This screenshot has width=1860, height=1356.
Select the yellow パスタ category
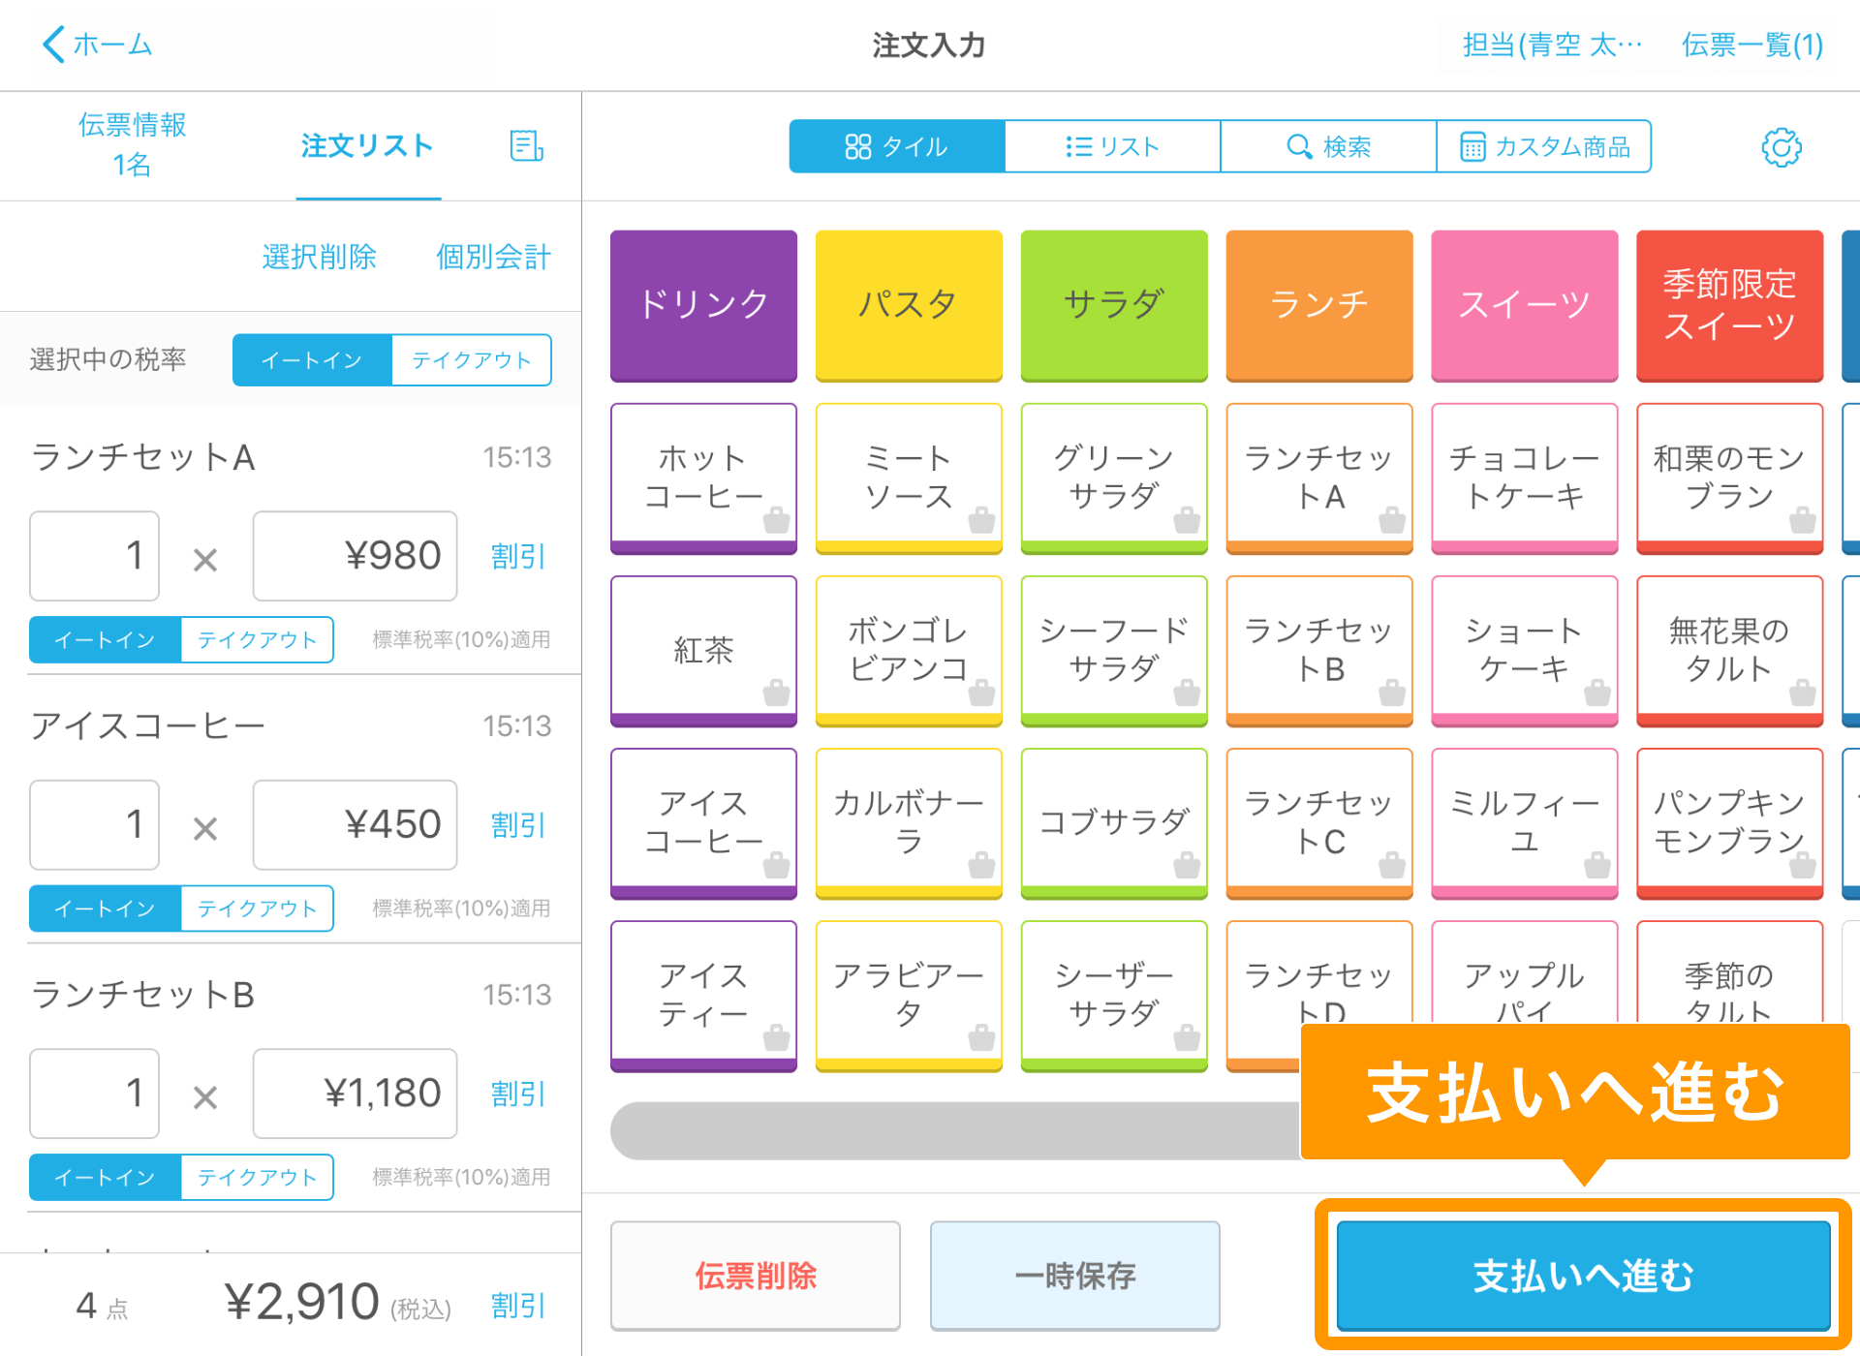coord(909,305)
